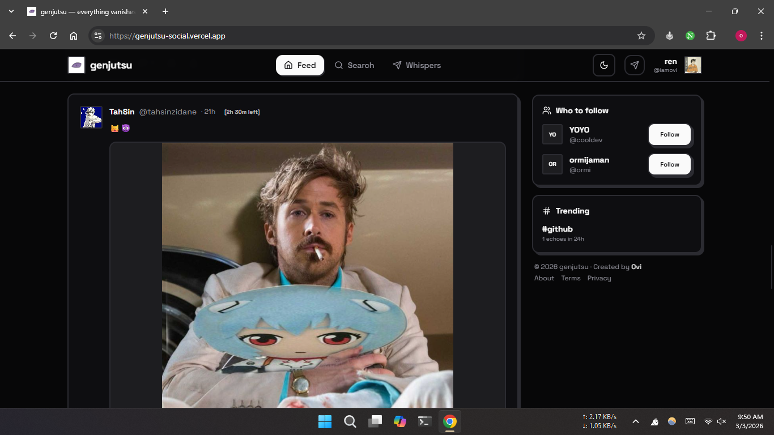Click the Chrome taskbar icon
This screenshot has width=774, height=435.
[x=450, y=421]
